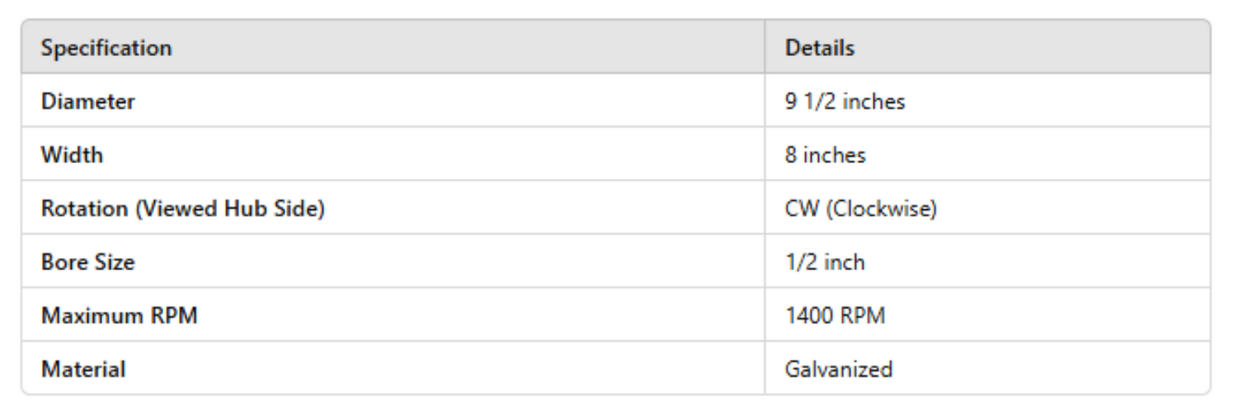The width and height of the screenshot is (1243, 412).
Task: Select the Bore Size row label
Action: click(88, 262)
